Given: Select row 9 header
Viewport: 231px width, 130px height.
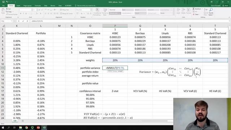Looking at the screenshot, I should pyautogui.click(x=3, y=60).
